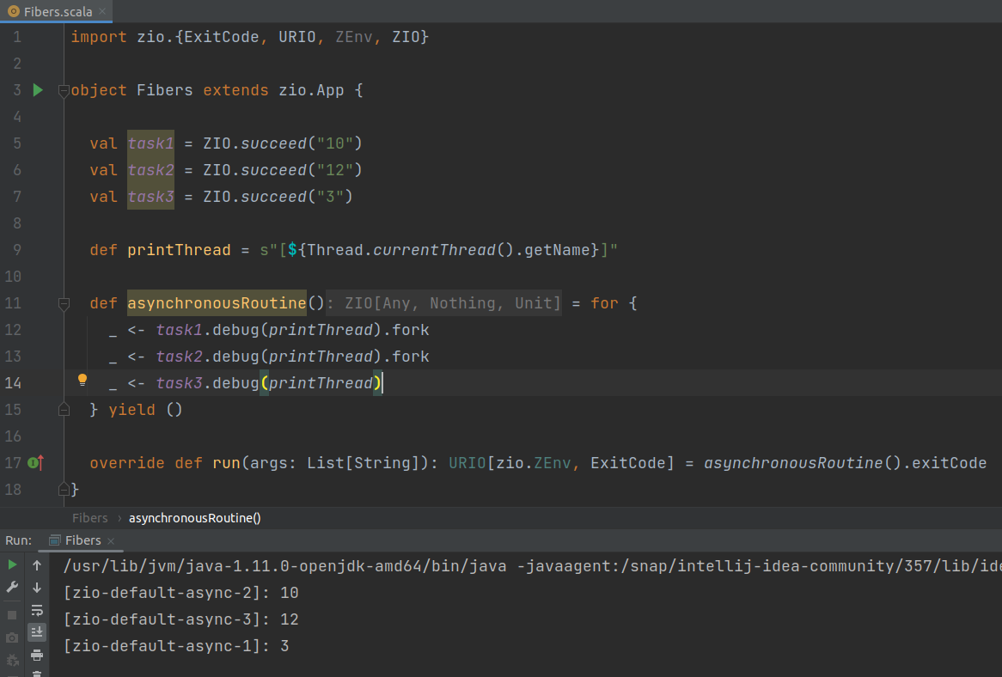Viewport: 1002px width, 677px height.
Task: Open run configuration via wrench icon
Action: 12,587
